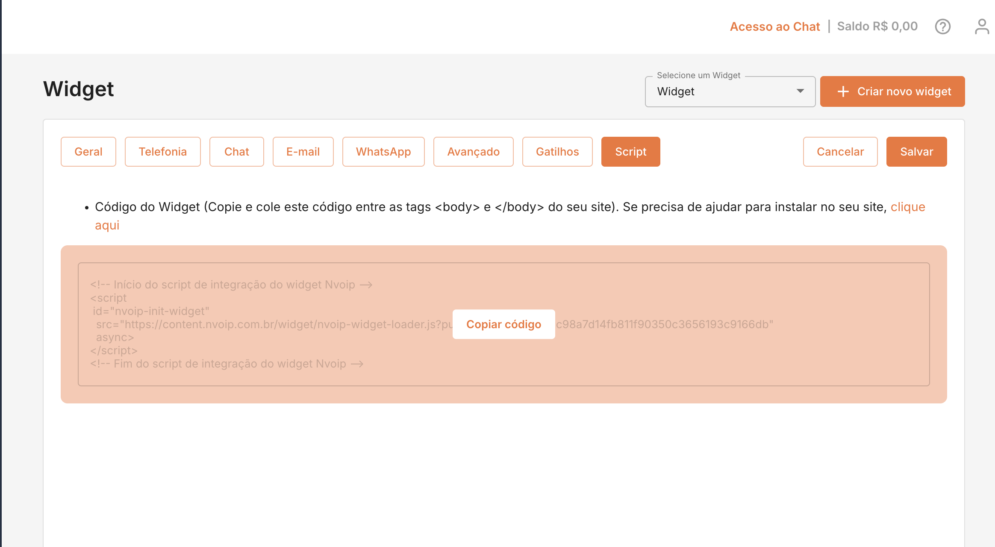This screenshot has height=547, width=995.
Task: Go to the E-mail tab
Action: click(x=303, y=152)
